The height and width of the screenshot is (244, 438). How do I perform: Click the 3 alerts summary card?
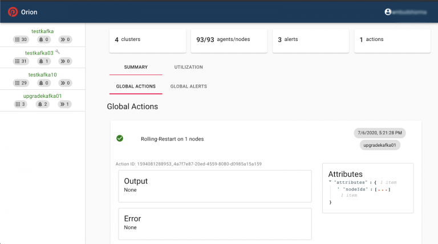click(310, 40)
